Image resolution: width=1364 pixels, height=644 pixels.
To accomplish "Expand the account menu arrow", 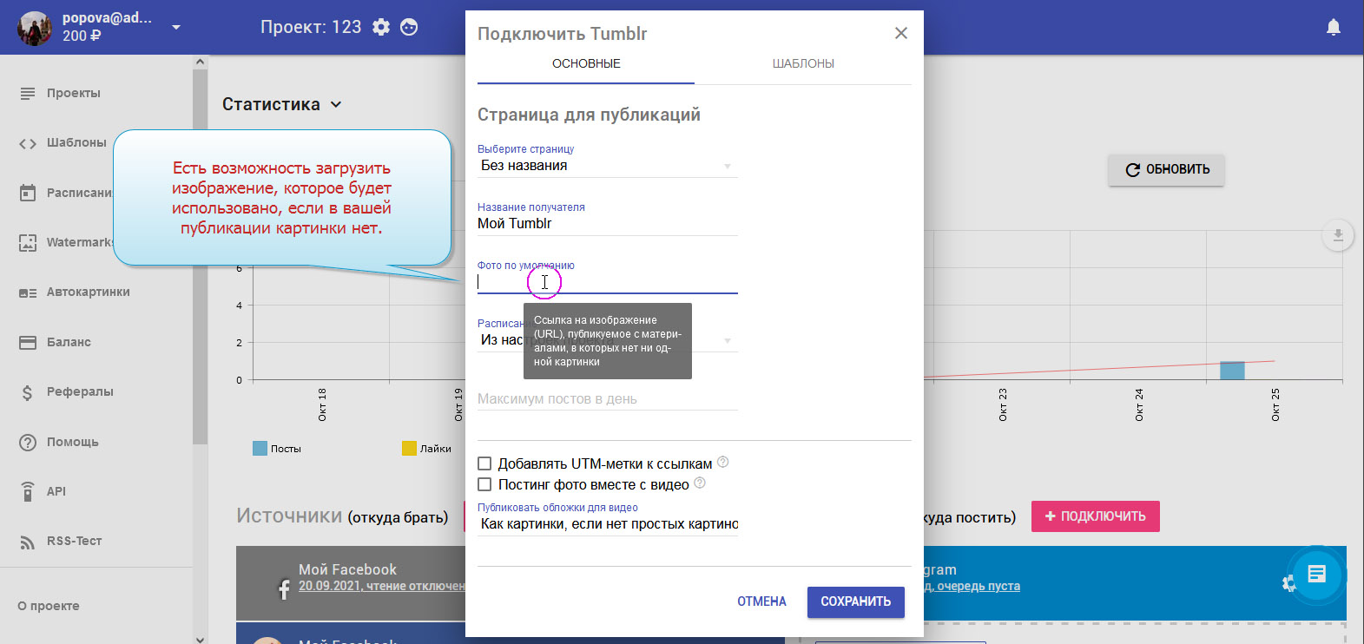I will (x=176, y=28).
